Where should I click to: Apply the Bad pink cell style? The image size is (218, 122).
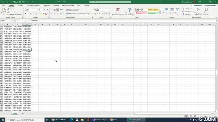point(141,13)
